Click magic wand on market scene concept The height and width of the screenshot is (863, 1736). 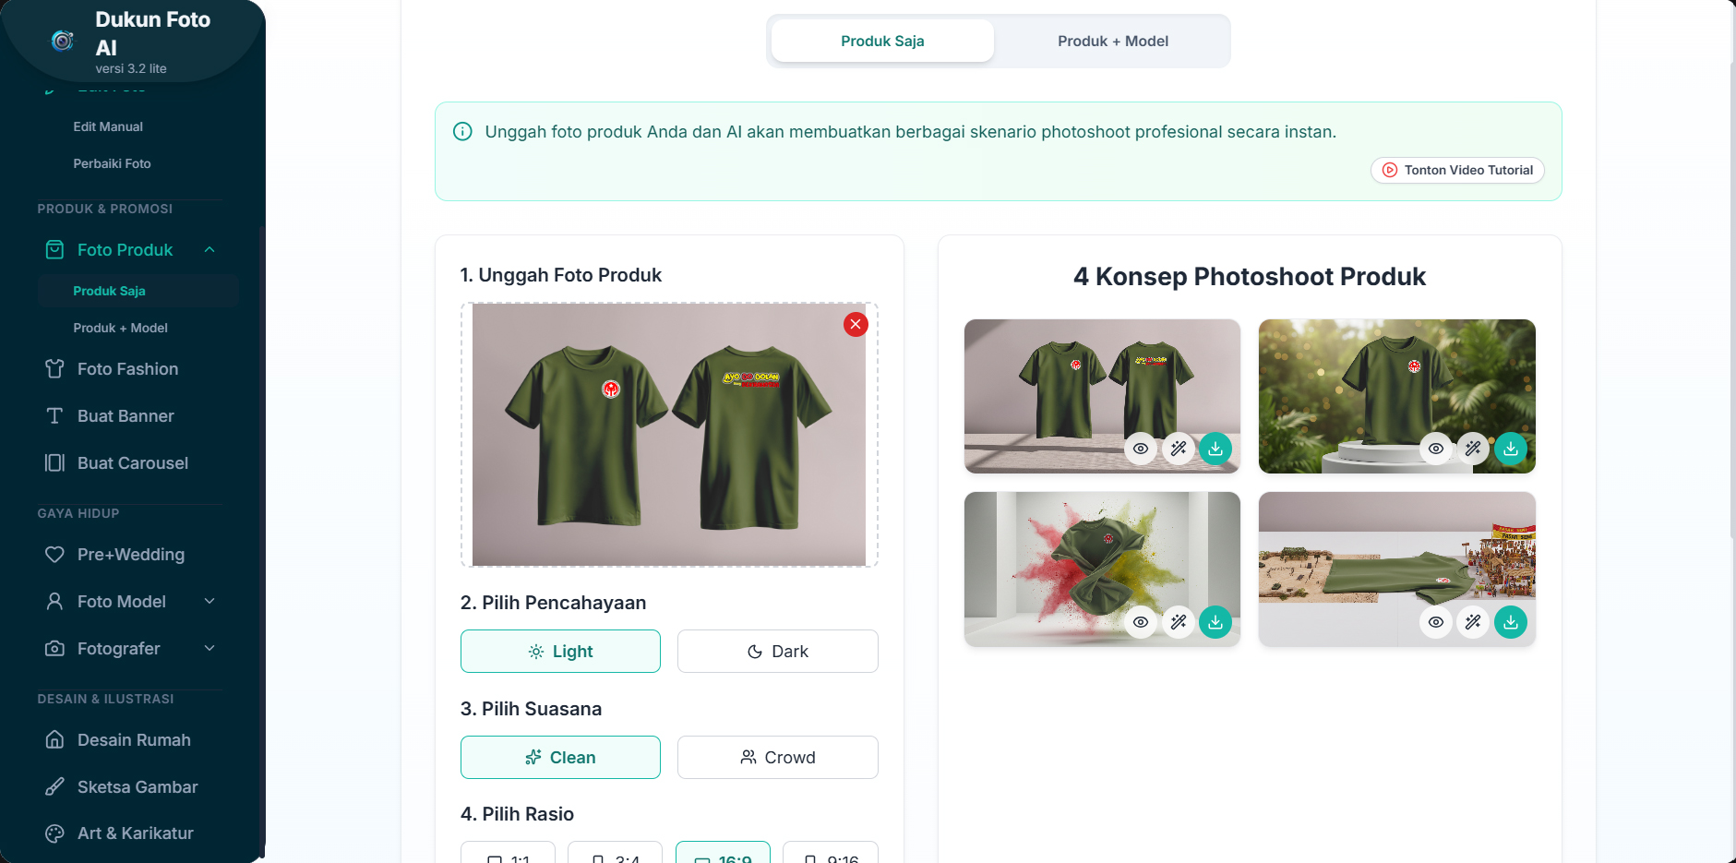1473,622
